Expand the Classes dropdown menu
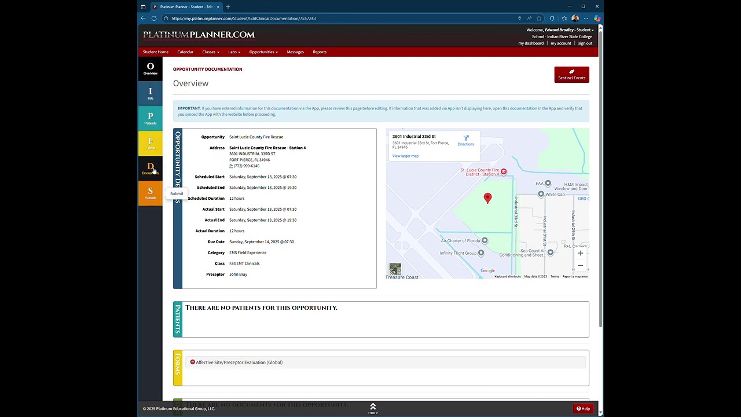741x417 pixels. point(211,52)
